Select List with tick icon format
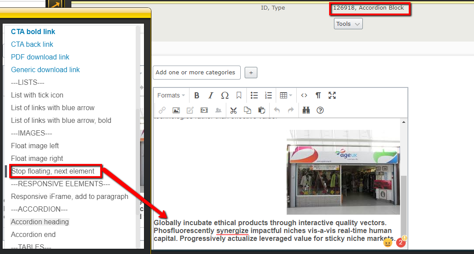The width and height of the screenshot is (474, 254). click(x=37, y=95)
